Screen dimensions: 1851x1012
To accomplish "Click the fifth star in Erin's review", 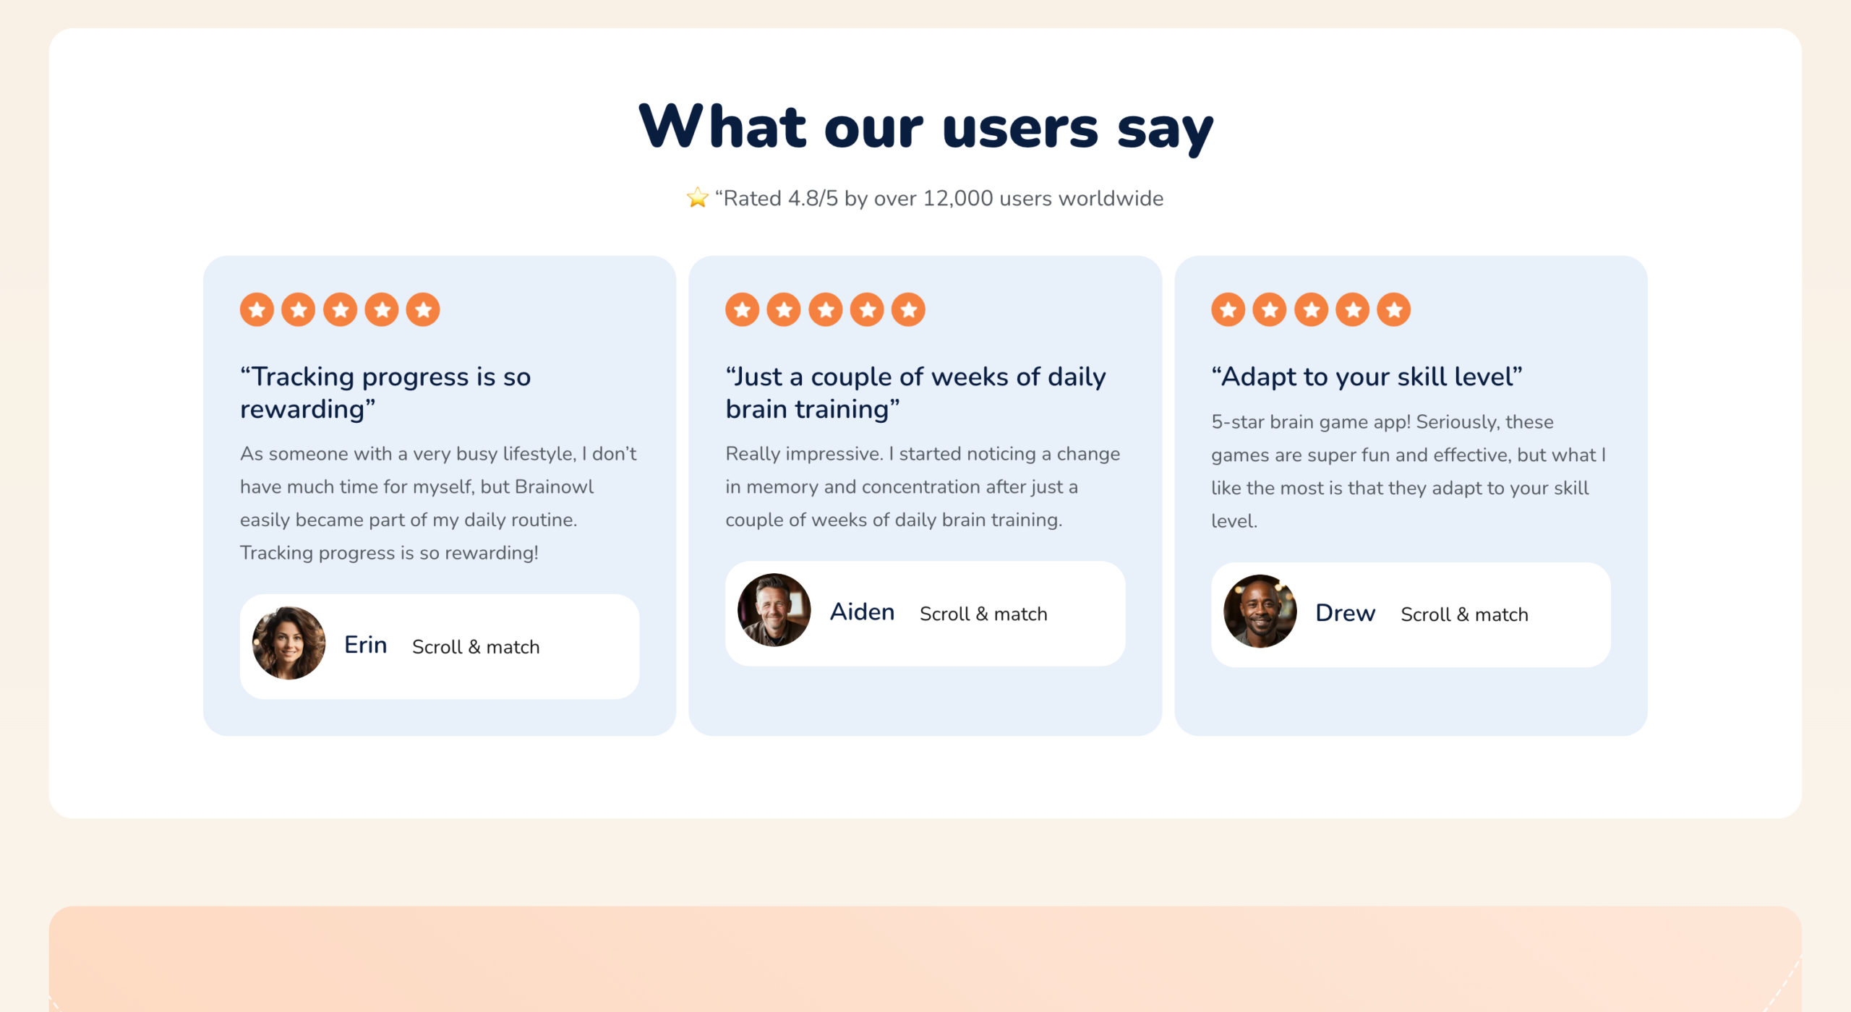I will pos(423,310).
